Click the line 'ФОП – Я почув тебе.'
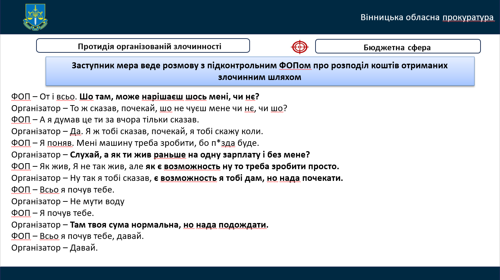The image size is (500, 280). click(52, 213)
